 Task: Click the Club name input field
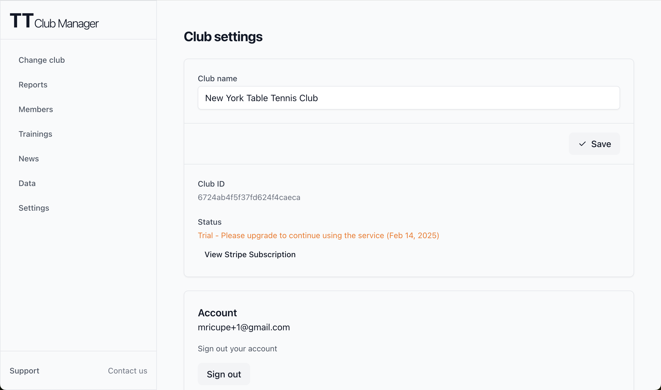coord(408,98)
